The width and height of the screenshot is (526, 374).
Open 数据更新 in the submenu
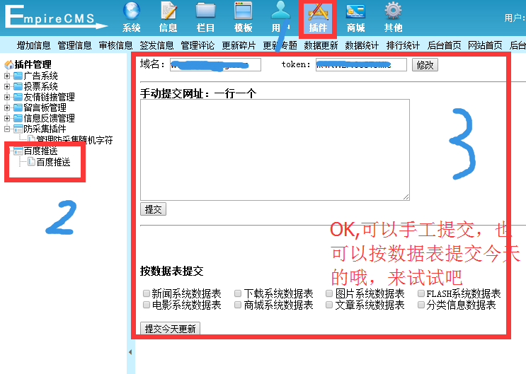point(321,45)
